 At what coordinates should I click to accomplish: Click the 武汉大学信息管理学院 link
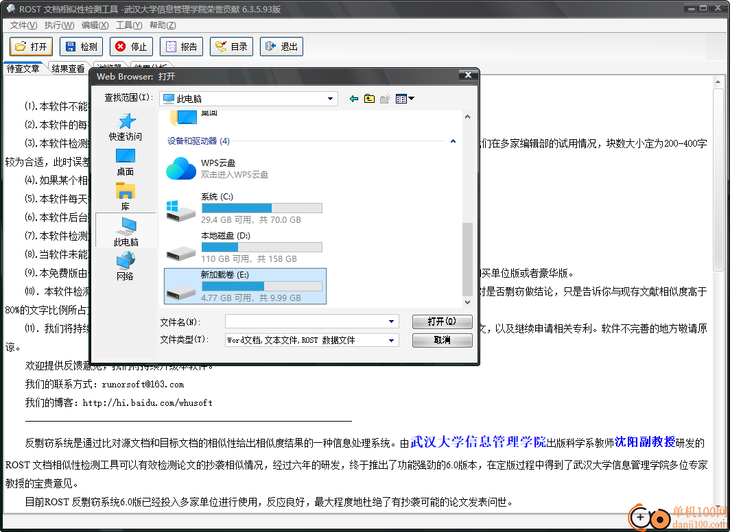[478, 442]
